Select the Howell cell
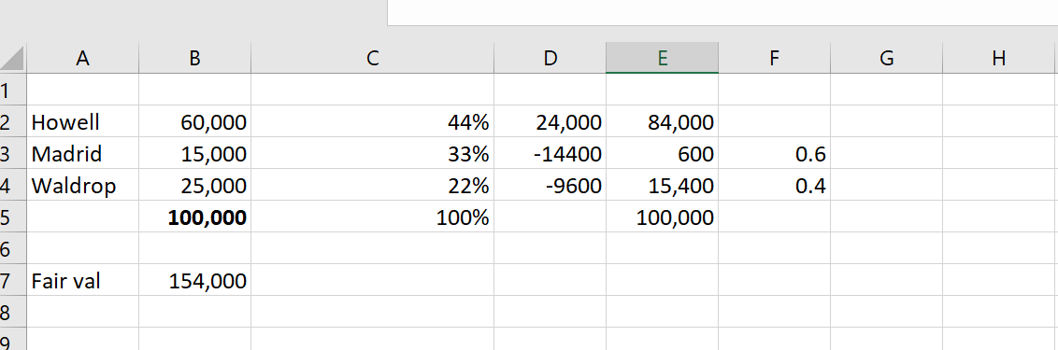The image size is (1058, 350). coord(83,121)
